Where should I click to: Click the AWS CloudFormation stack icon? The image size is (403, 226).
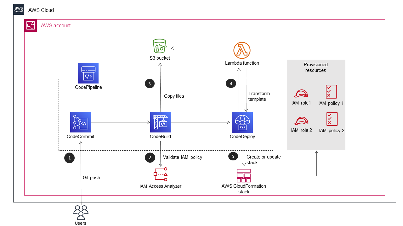click(x=244, y=175)
